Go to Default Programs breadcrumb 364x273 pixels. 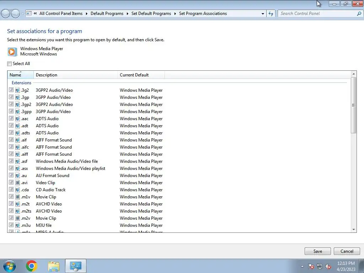tap(107, 14)
